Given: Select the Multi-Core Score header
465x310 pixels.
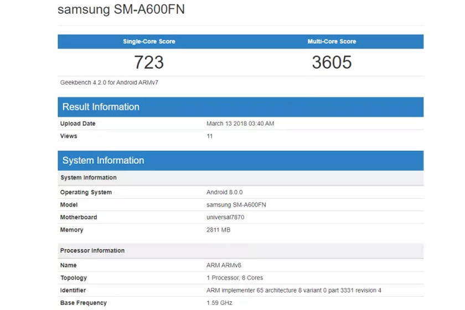Looking at the screenshot, I should [x=332, y=42].
